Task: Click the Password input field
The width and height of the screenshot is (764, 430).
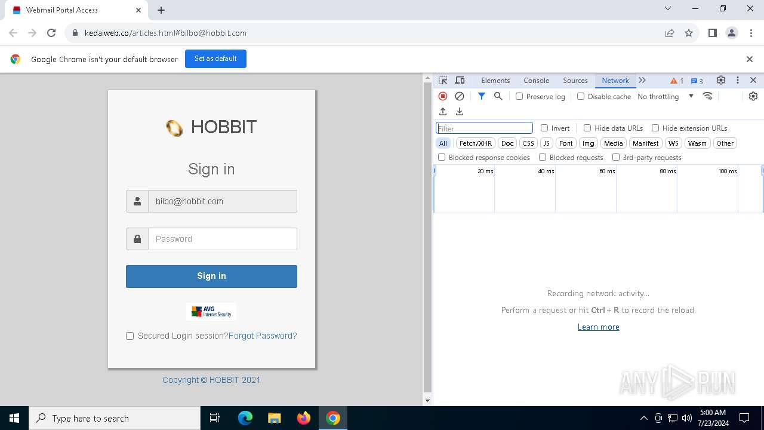Action: pyautogui.click(x=223, y=239)
